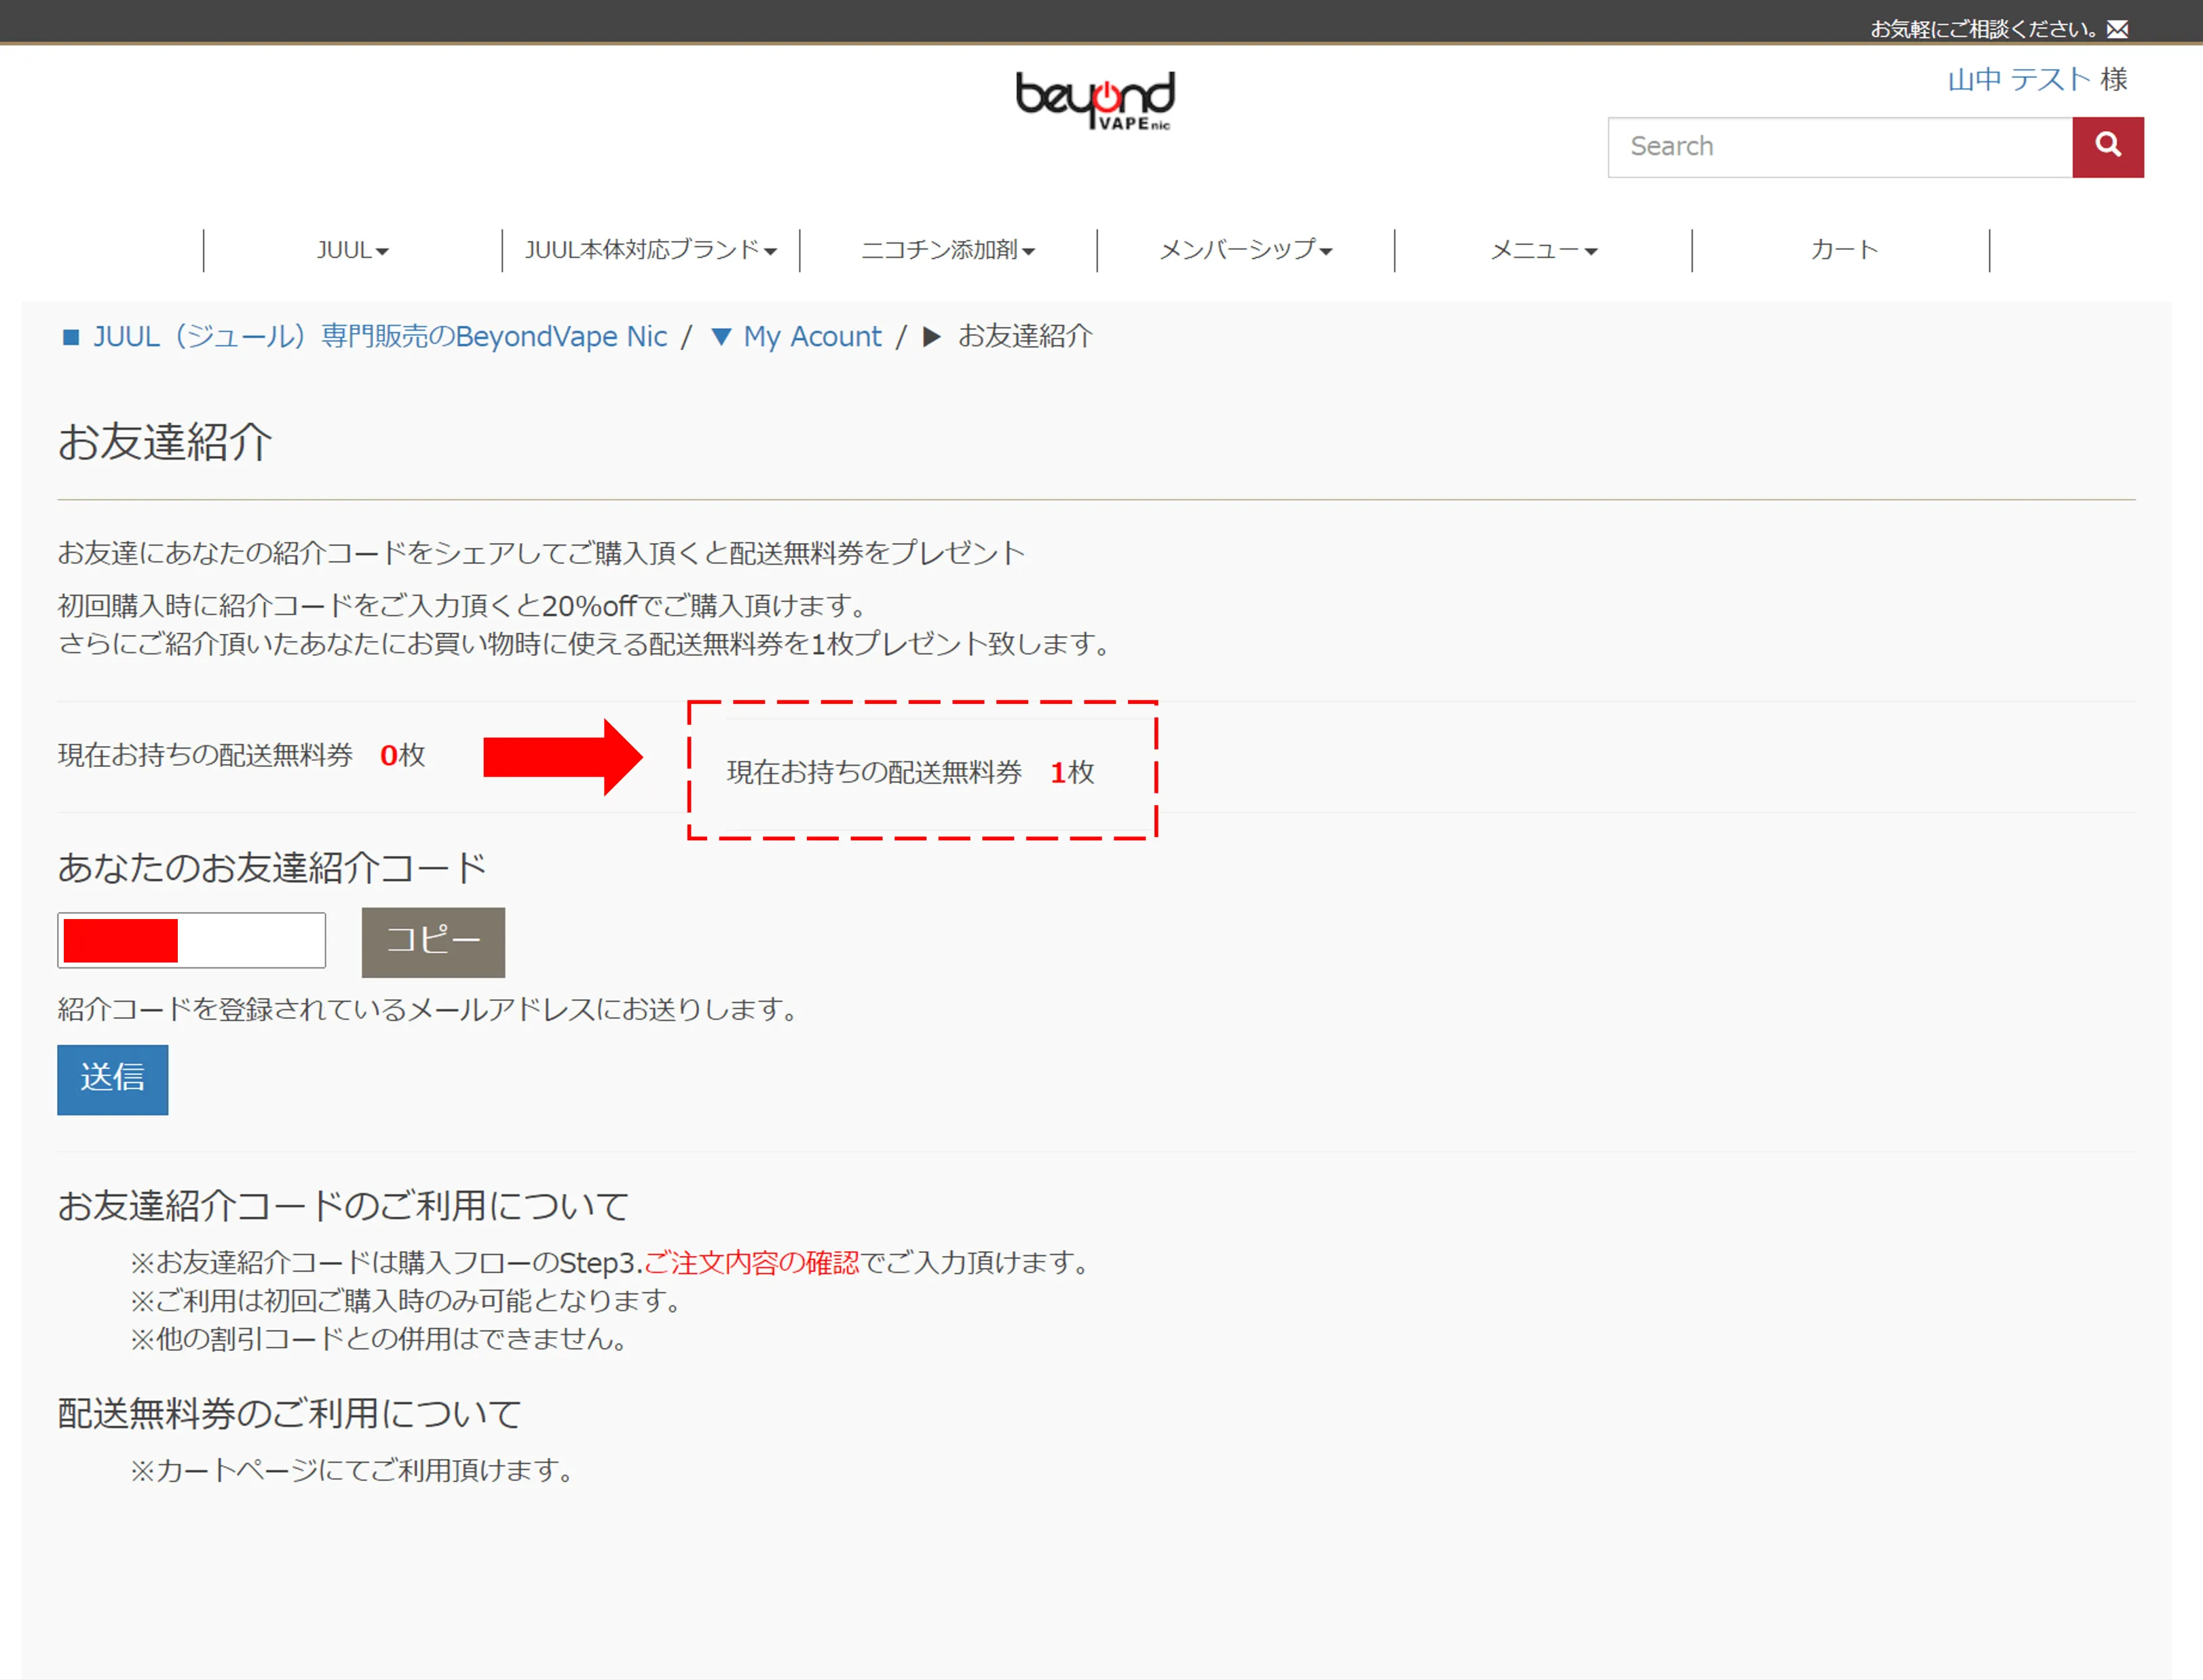Click the search magnifier icon

coord(2109,147)
